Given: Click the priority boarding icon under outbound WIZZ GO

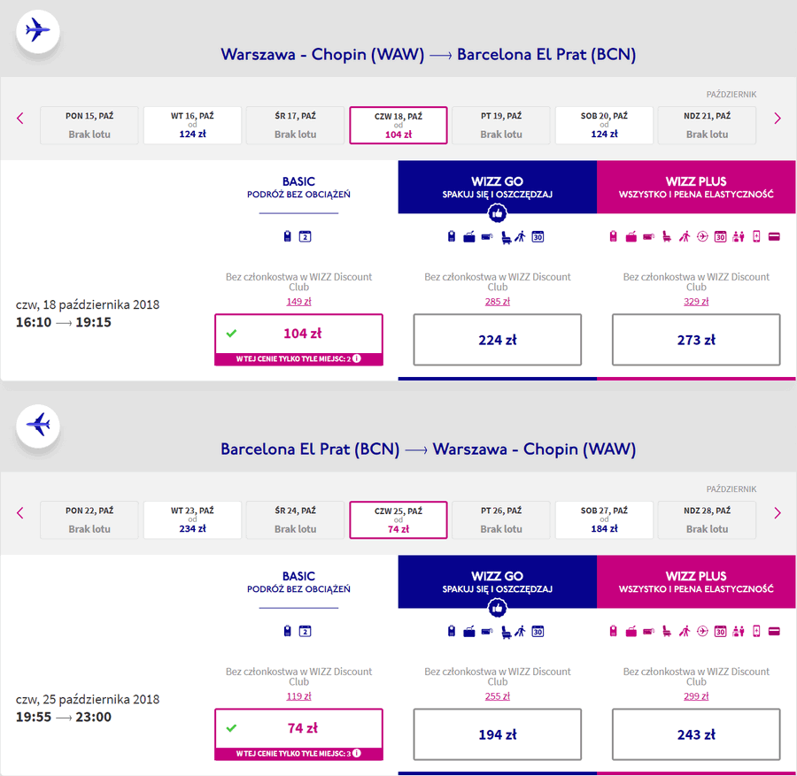Looking at the screenshot, I should coord(520,236).
